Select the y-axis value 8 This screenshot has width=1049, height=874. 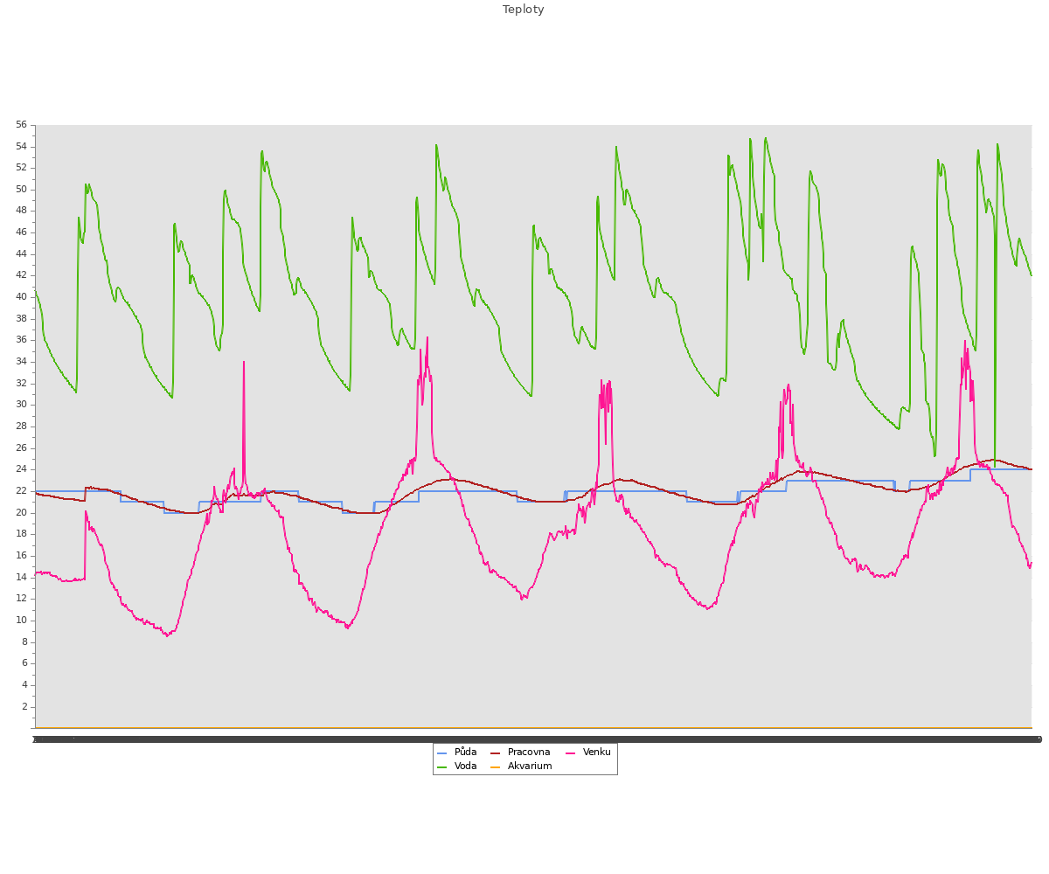click(24, 642)
